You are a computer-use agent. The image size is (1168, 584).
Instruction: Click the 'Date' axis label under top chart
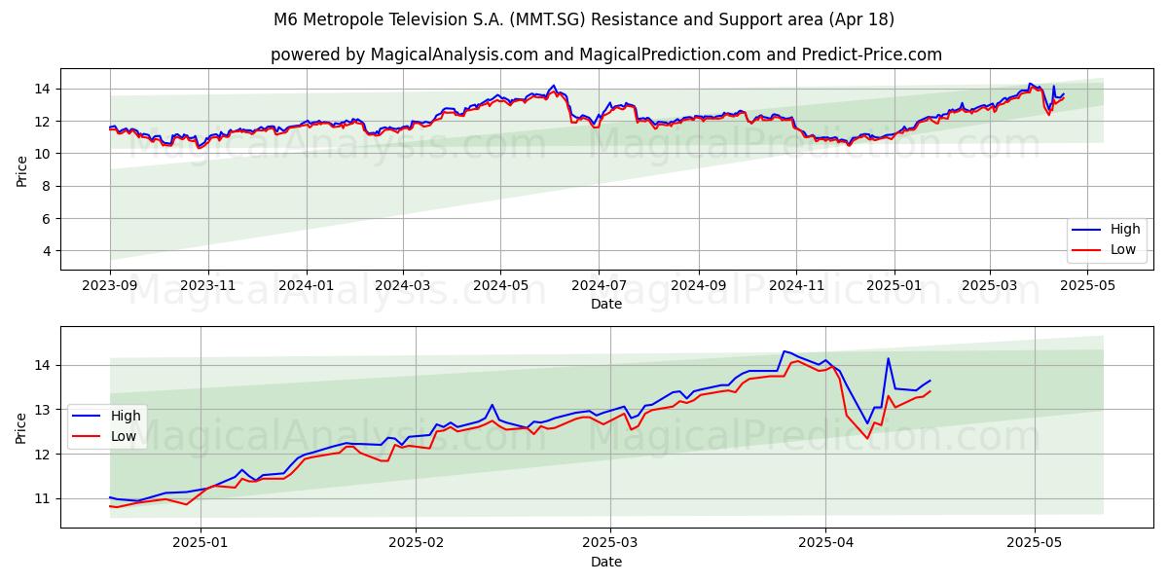pos(605,305)
